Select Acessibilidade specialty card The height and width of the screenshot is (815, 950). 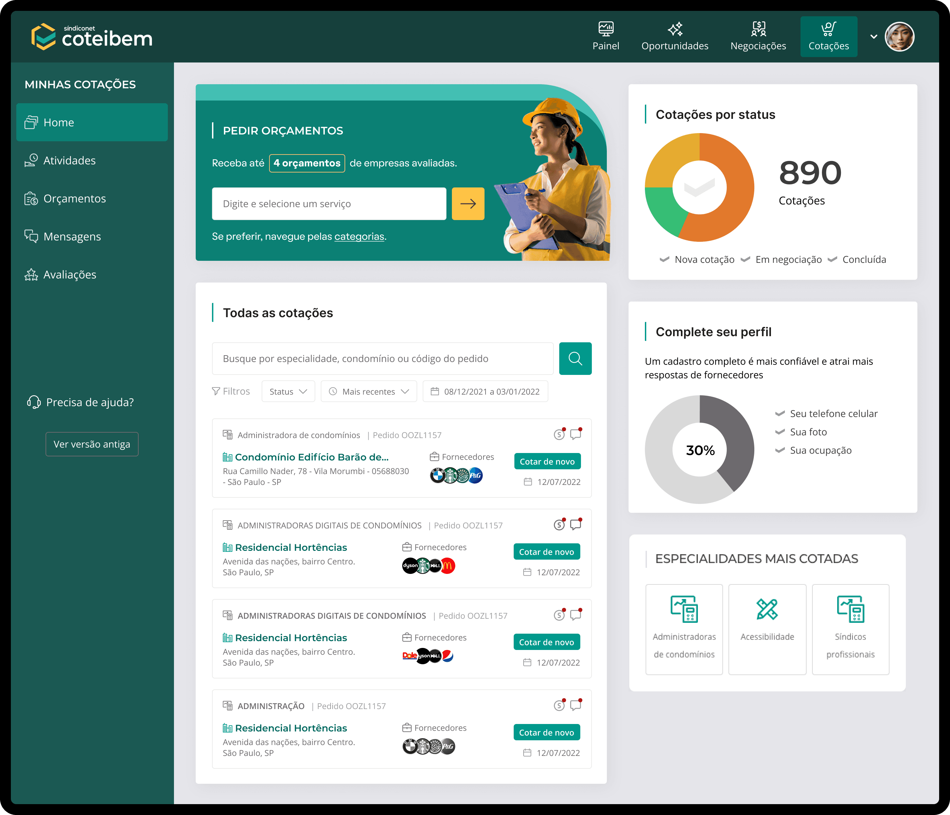tap(767, 629)
